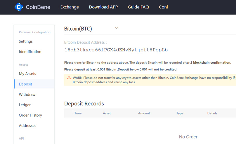Screen dimensions: 236x144
Task: Click the 2 blockchain confirmation bold text
Action: coord(211,63)
